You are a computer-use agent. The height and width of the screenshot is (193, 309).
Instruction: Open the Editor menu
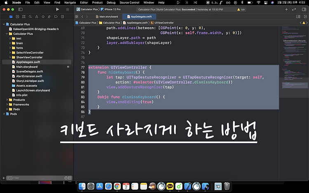tap(84, 2)
